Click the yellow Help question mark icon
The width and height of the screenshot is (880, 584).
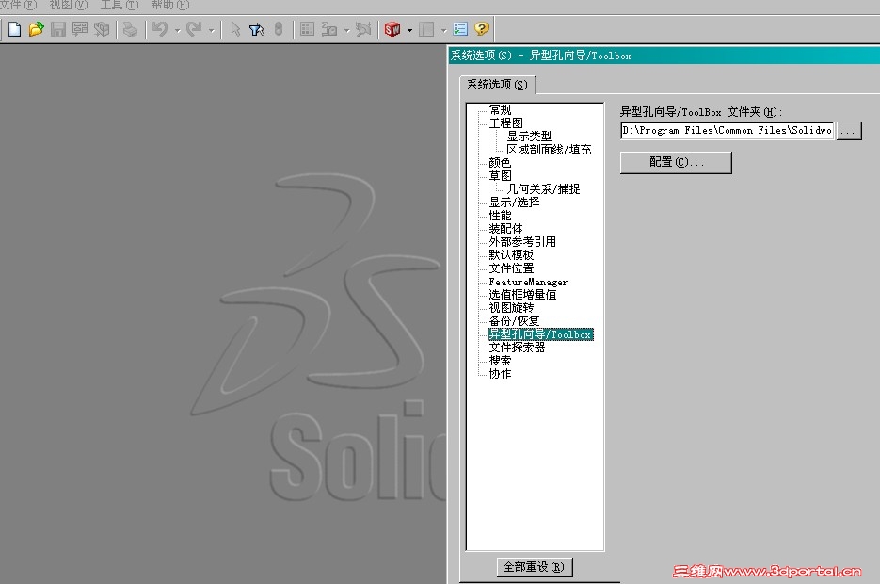point(482,29)
